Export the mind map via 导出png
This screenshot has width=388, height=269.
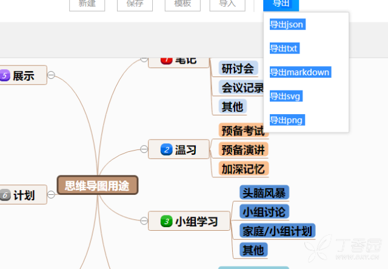286,120
